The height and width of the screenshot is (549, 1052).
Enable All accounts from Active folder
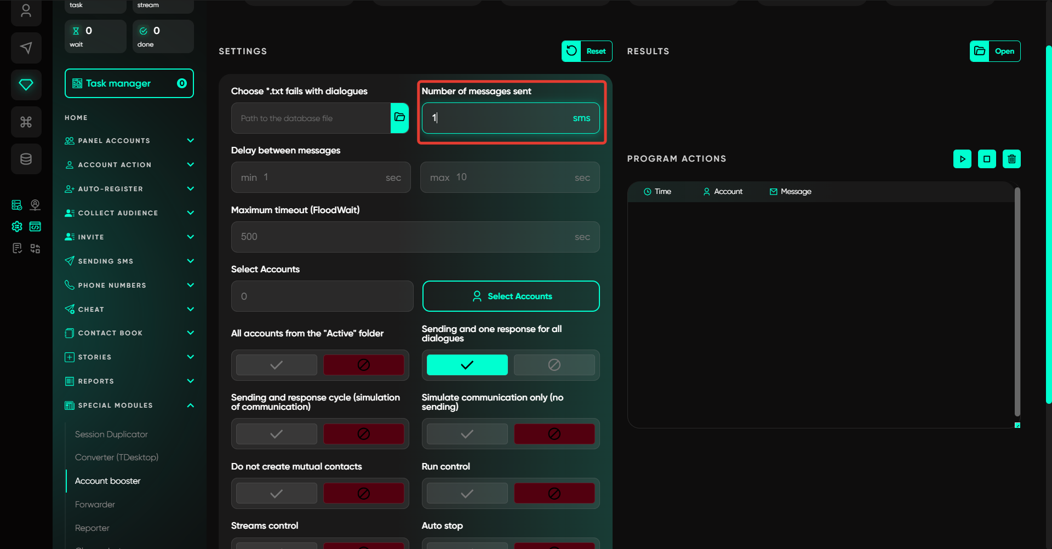[277, 365]
